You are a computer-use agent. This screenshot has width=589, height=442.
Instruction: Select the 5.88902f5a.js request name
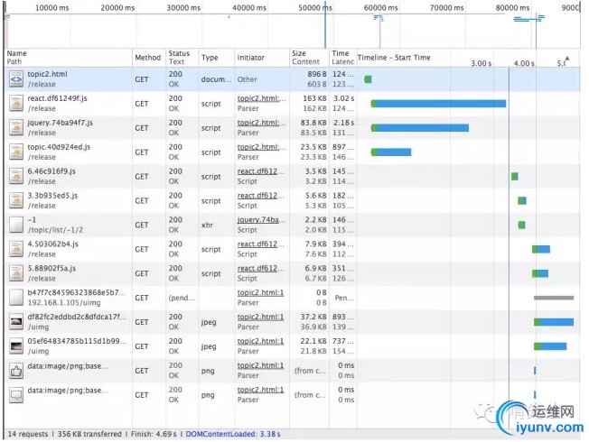51,268
